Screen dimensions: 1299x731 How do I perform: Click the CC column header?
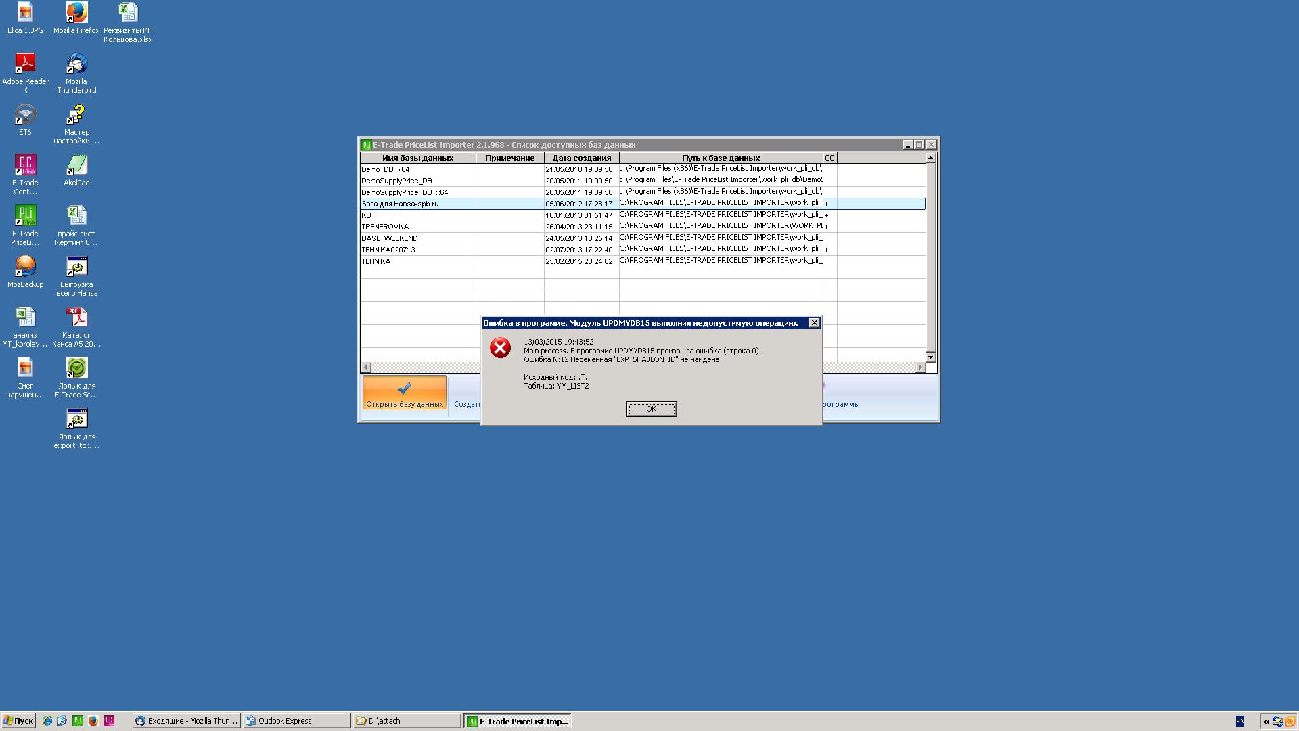pyautogui.click(x=830, y=158)
